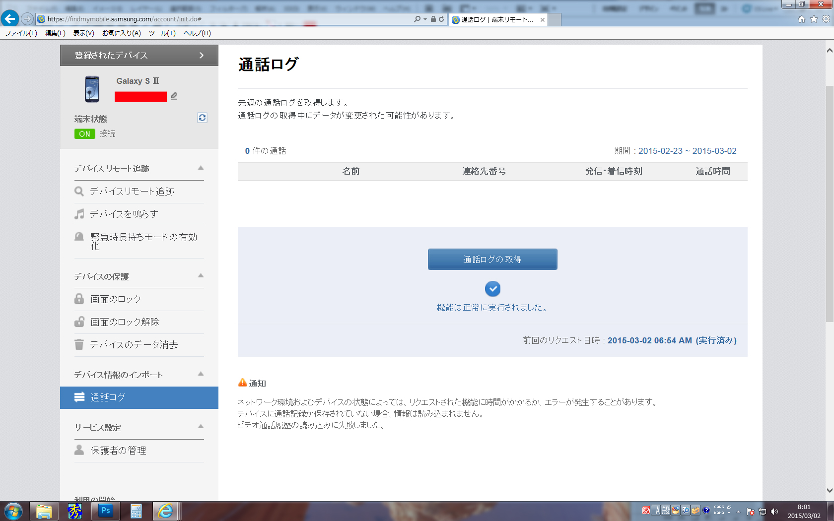Viewport: 834px width, 521px height.
Task: Open the Windows Start button
Action: tap(13, 511)
